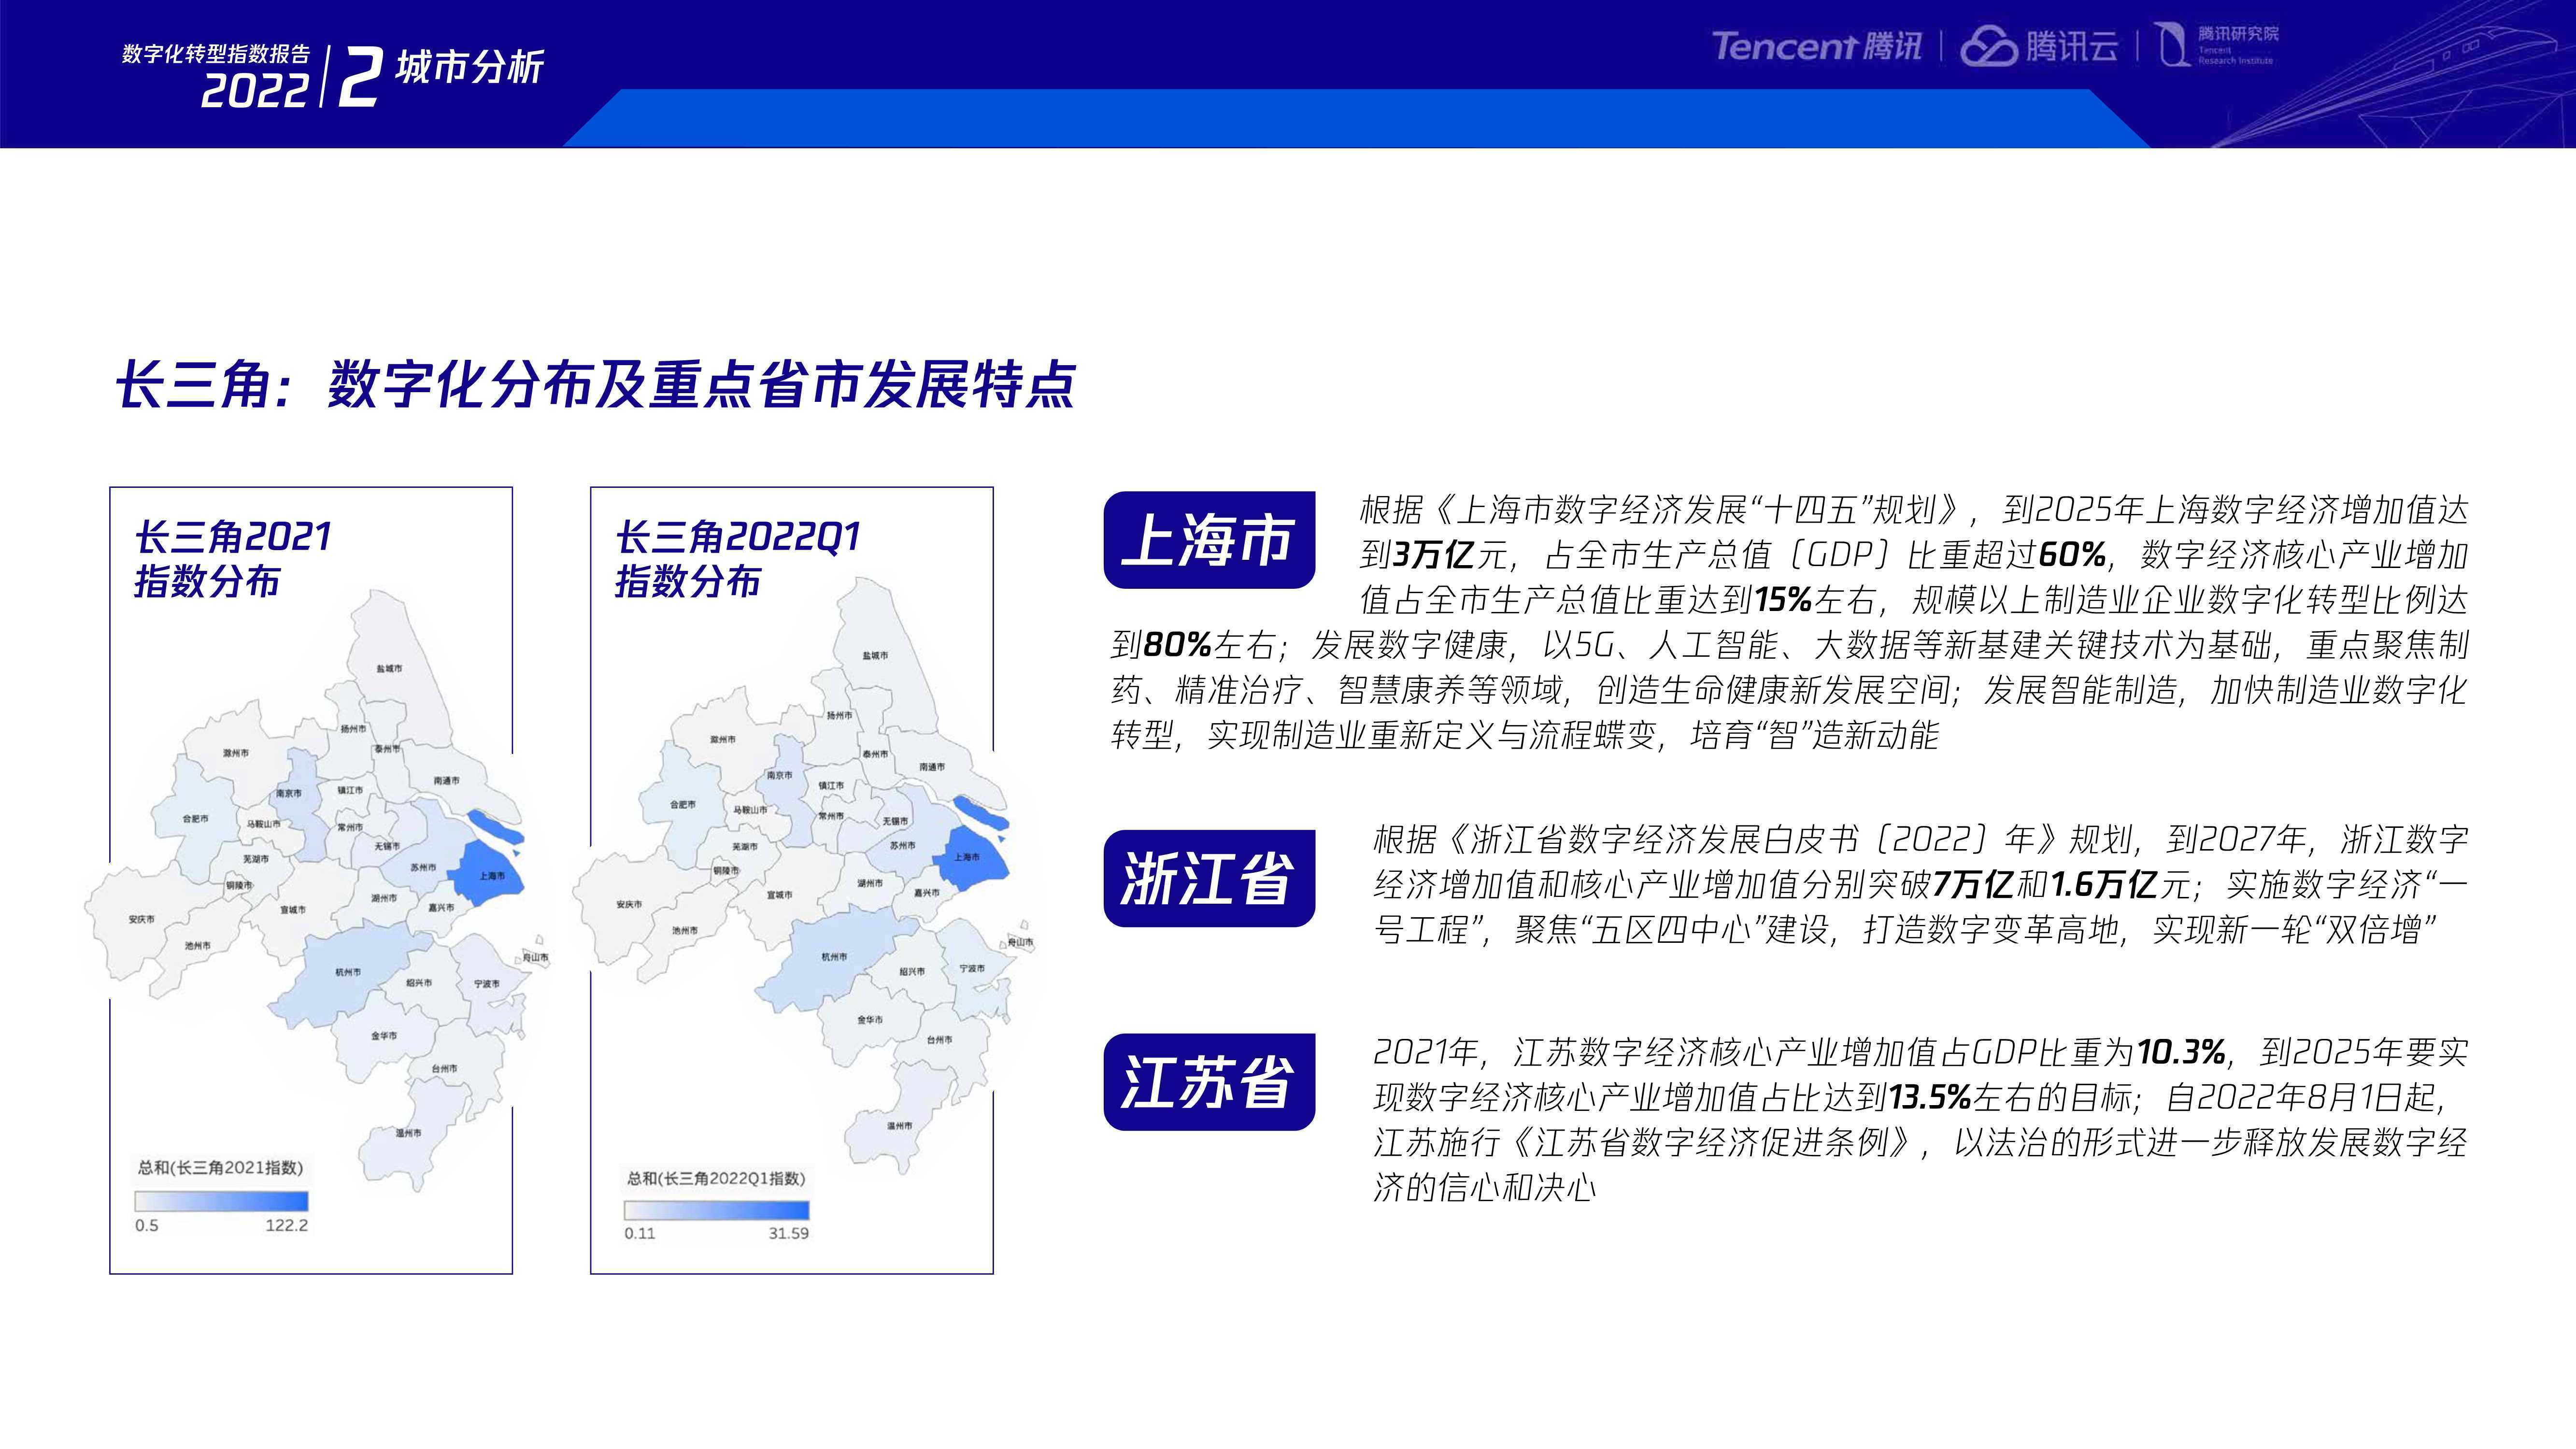2576x1449 pixels.
Task: Click the 数字化转型指数报告 header text
Action: pos(216,53)
